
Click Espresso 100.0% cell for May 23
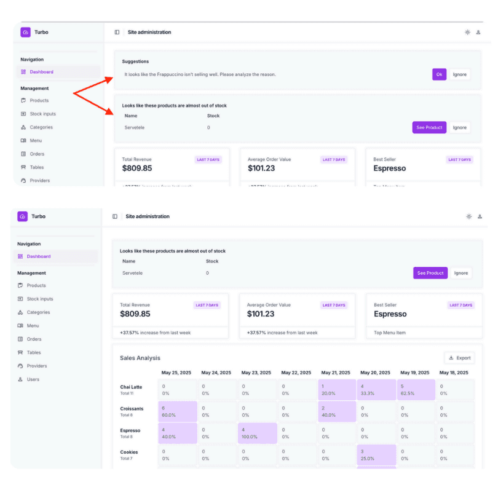tap(258, 433)
